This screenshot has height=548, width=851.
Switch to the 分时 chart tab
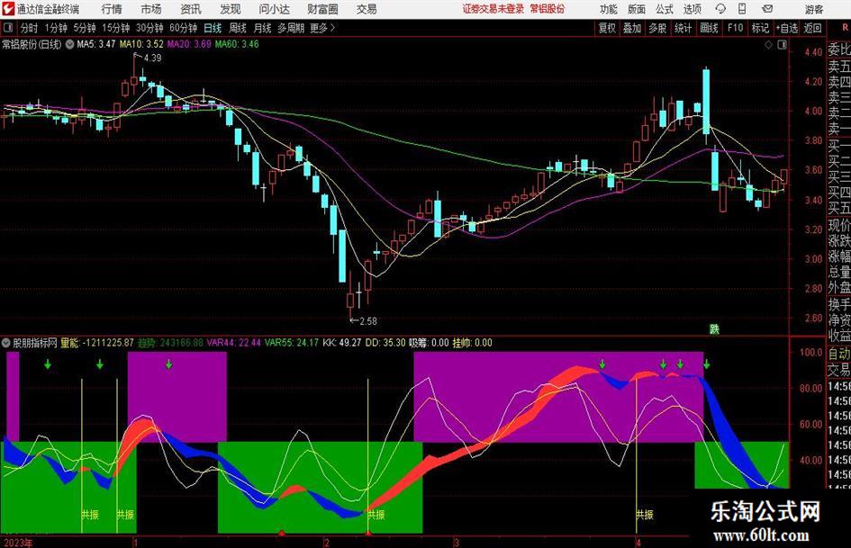point(29,28)
